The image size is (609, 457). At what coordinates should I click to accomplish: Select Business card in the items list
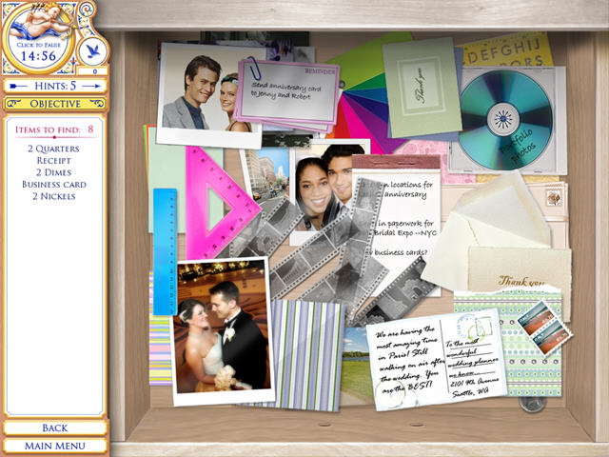tap(54, 184)
